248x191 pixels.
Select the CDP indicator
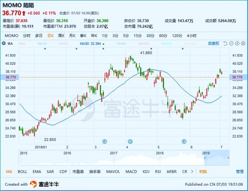tap(63, 172)
